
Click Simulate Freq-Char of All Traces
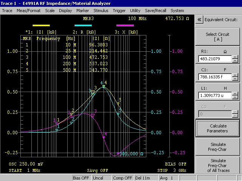point(217,165)
